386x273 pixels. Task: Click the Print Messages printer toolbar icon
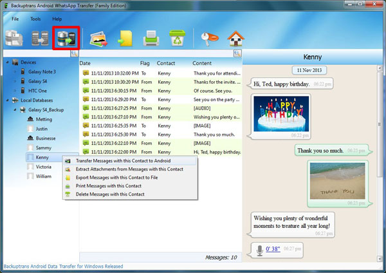[x=151, y=38]
